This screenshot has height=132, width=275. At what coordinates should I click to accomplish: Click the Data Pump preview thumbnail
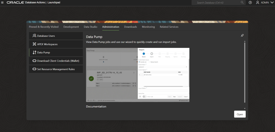[x=137, y=75]
